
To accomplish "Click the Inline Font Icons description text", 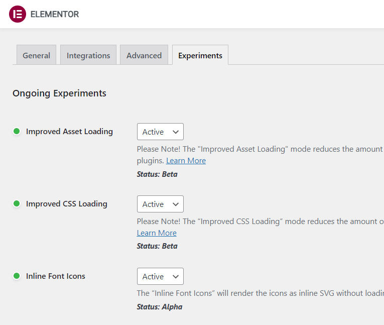I will click(x=261, y=293).
